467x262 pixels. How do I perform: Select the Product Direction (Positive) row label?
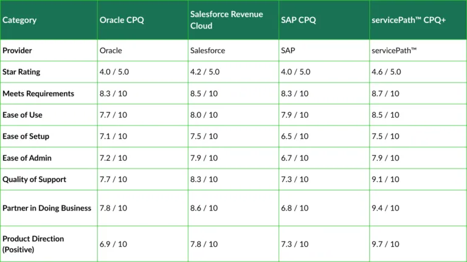[x=33, y=244]
